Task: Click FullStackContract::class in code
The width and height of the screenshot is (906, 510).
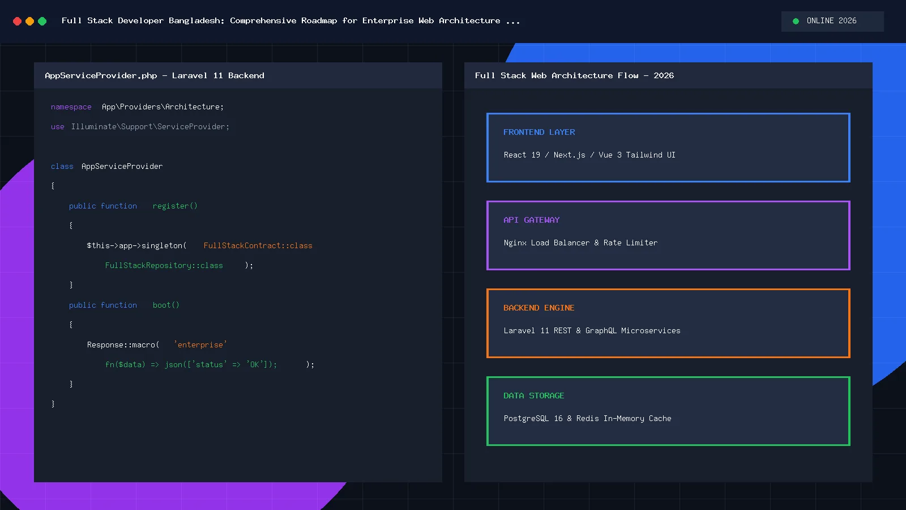Action: 258,245
